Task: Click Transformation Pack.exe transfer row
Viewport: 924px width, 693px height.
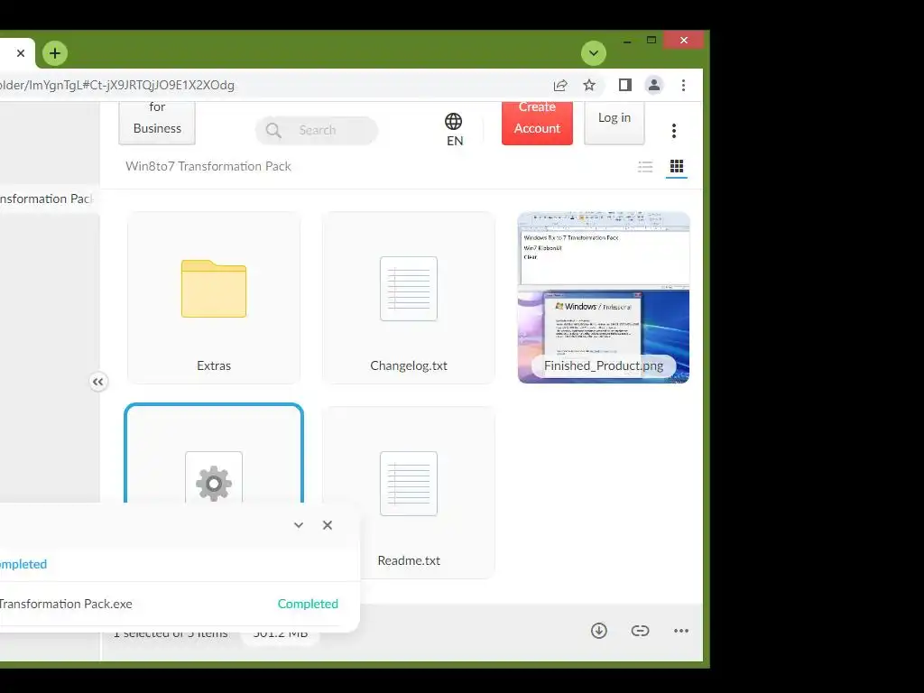Action: coord(171,604)
